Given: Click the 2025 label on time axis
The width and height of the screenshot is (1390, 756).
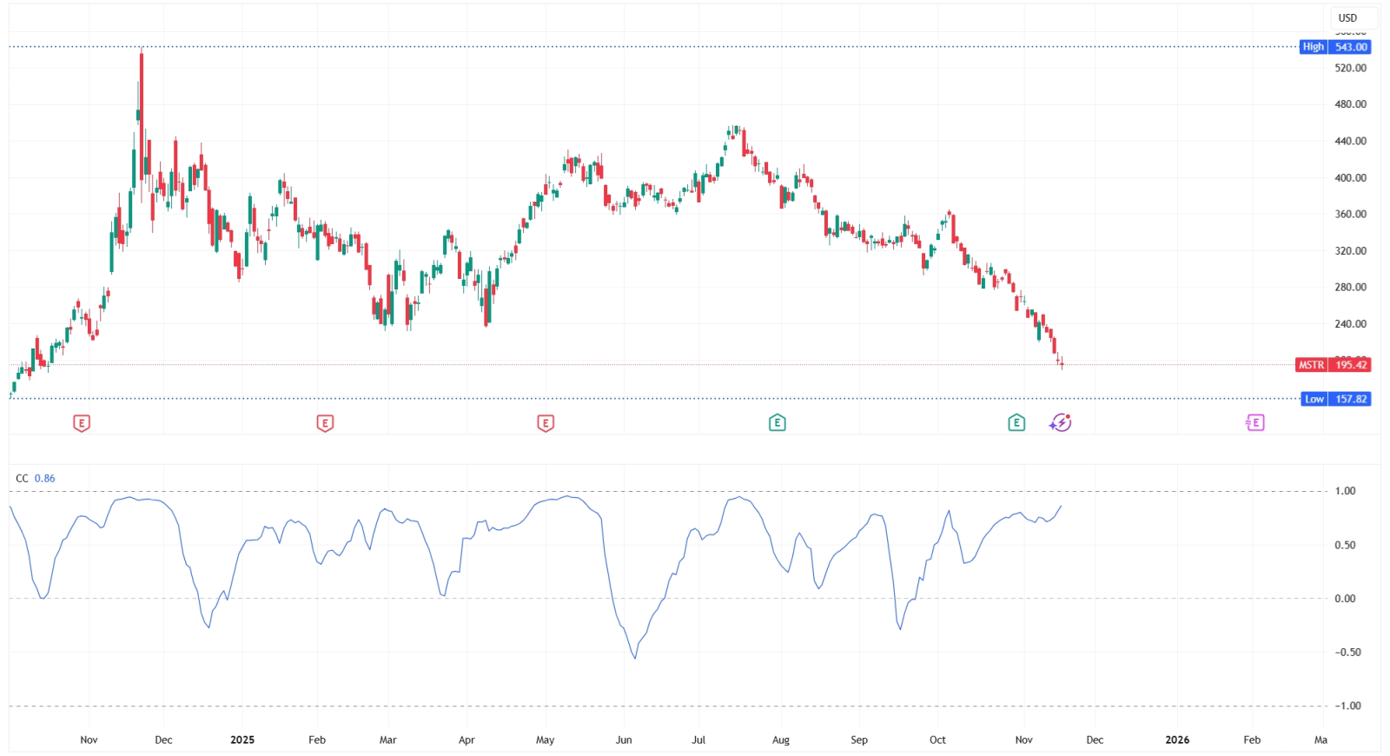Looking at the screenshot, I should pyautogui.click(x=242, y=740).
